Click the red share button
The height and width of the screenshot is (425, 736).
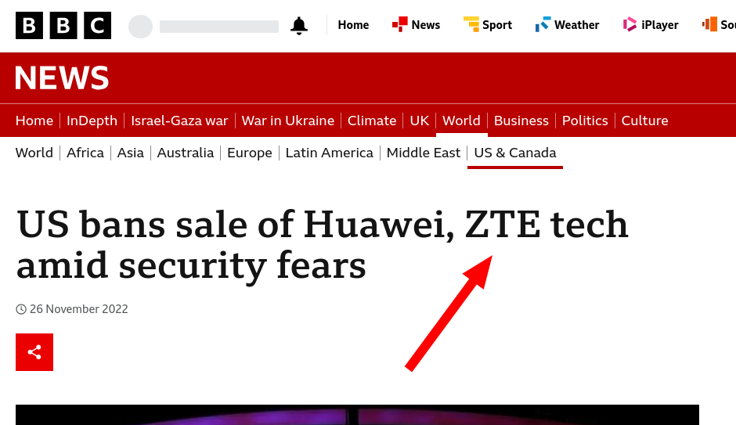34,352
